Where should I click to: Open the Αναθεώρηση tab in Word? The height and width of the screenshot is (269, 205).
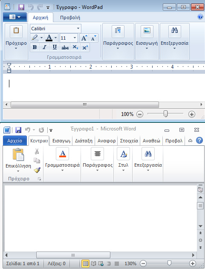[151, 141]
